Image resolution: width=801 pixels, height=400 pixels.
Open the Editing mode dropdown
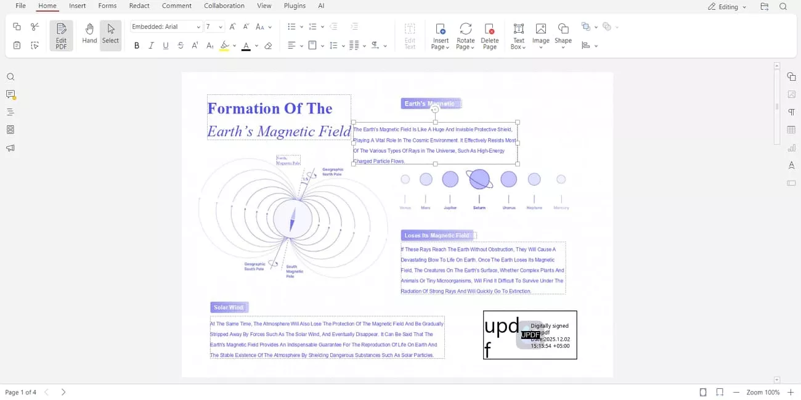727,6
